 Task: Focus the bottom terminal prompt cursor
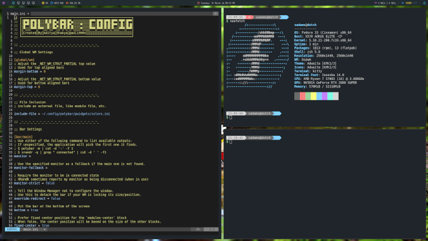(x=231, y=141)
